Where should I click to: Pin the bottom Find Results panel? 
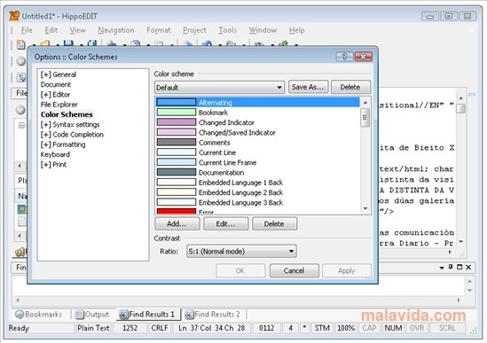point(451,267)
